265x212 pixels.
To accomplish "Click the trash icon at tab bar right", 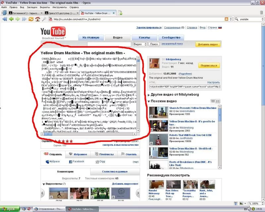I will [x=261, y=13].
